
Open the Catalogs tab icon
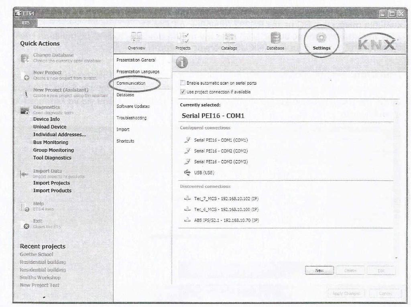pos(229,38)
